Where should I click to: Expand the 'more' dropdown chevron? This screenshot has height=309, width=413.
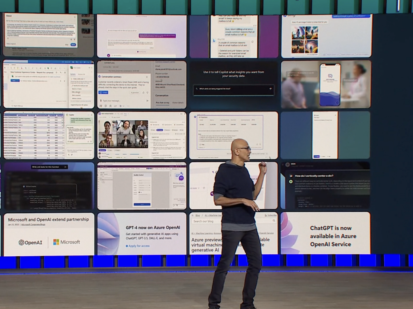(199, 188)
